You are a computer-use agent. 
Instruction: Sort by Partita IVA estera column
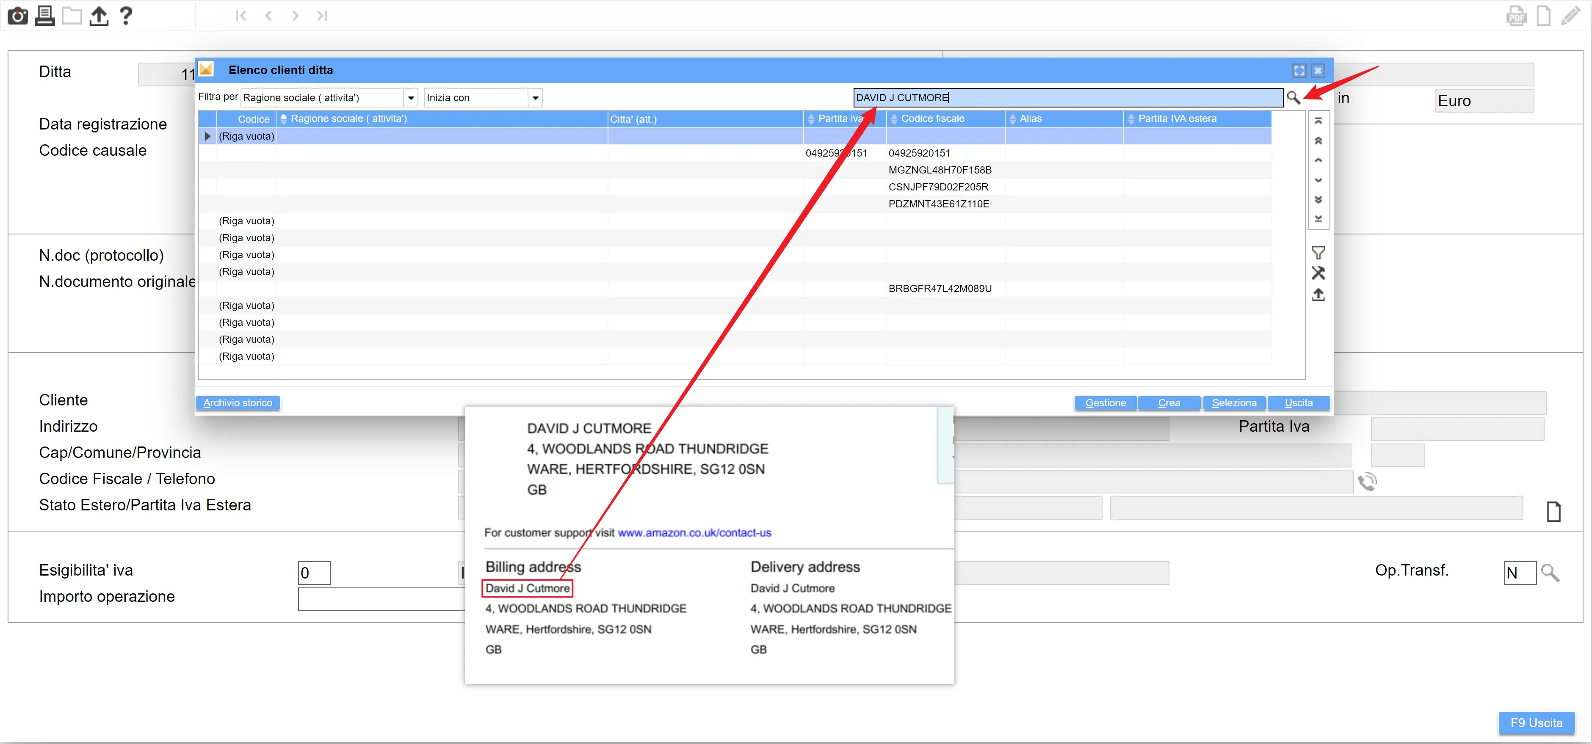click(1177, 118)
